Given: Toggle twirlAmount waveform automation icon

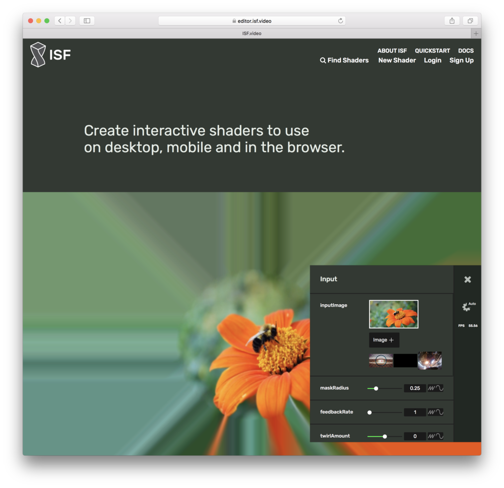Looking at the screenshot, I should (435, 436).
